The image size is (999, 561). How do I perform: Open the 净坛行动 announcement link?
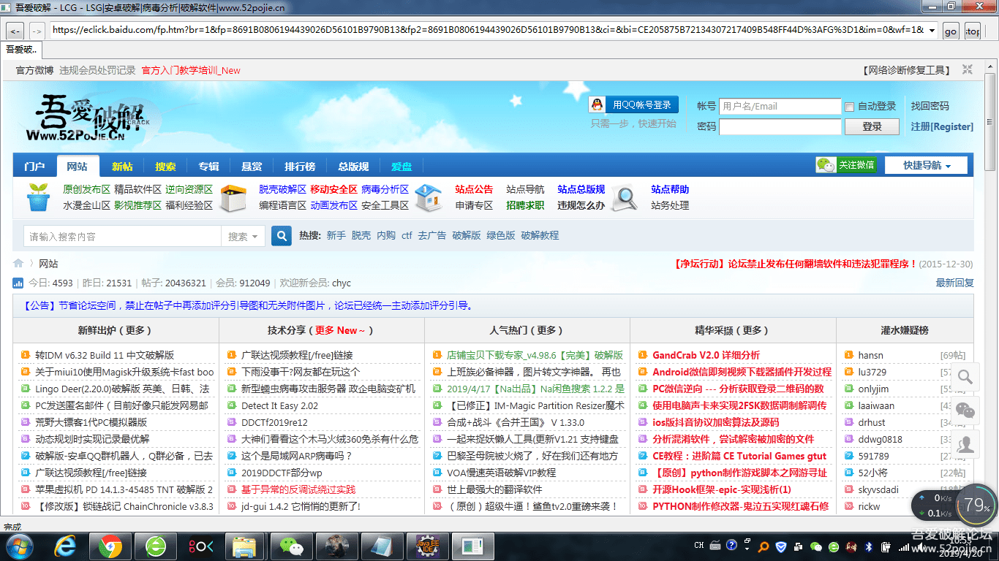(796, 264)
